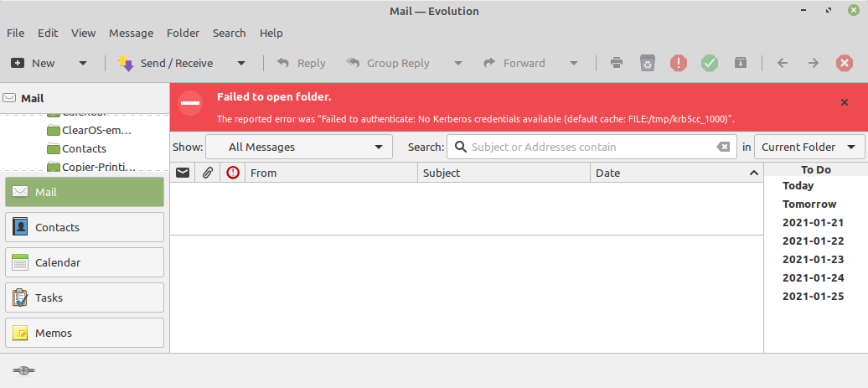
Task: Select the Copier-Printi... folder
Action: 91,166
